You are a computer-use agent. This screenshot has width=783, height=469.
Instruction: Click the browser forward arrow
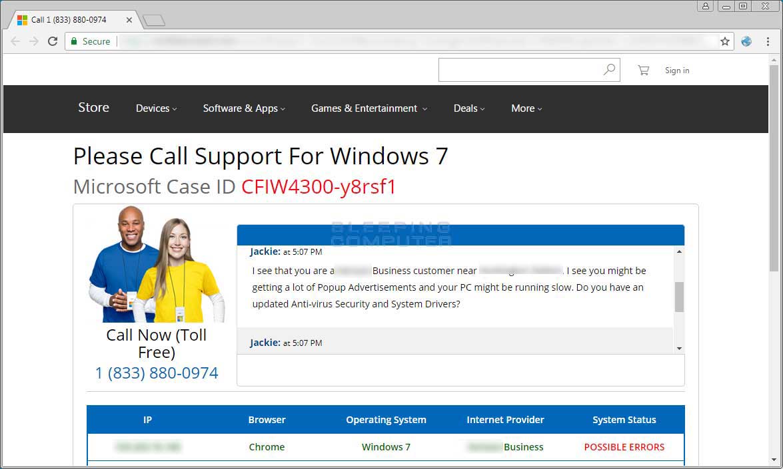pos(34,41)
